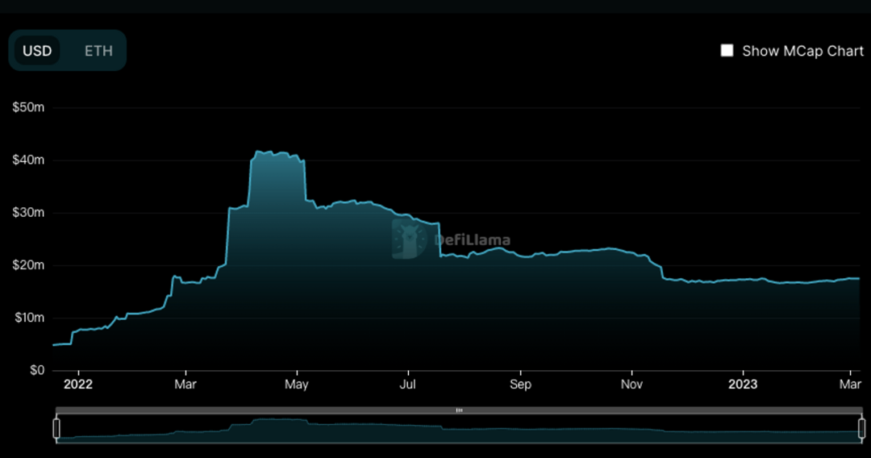
Task: Click the Show MCap Chart label text
Action: click(x=802, y=51)
